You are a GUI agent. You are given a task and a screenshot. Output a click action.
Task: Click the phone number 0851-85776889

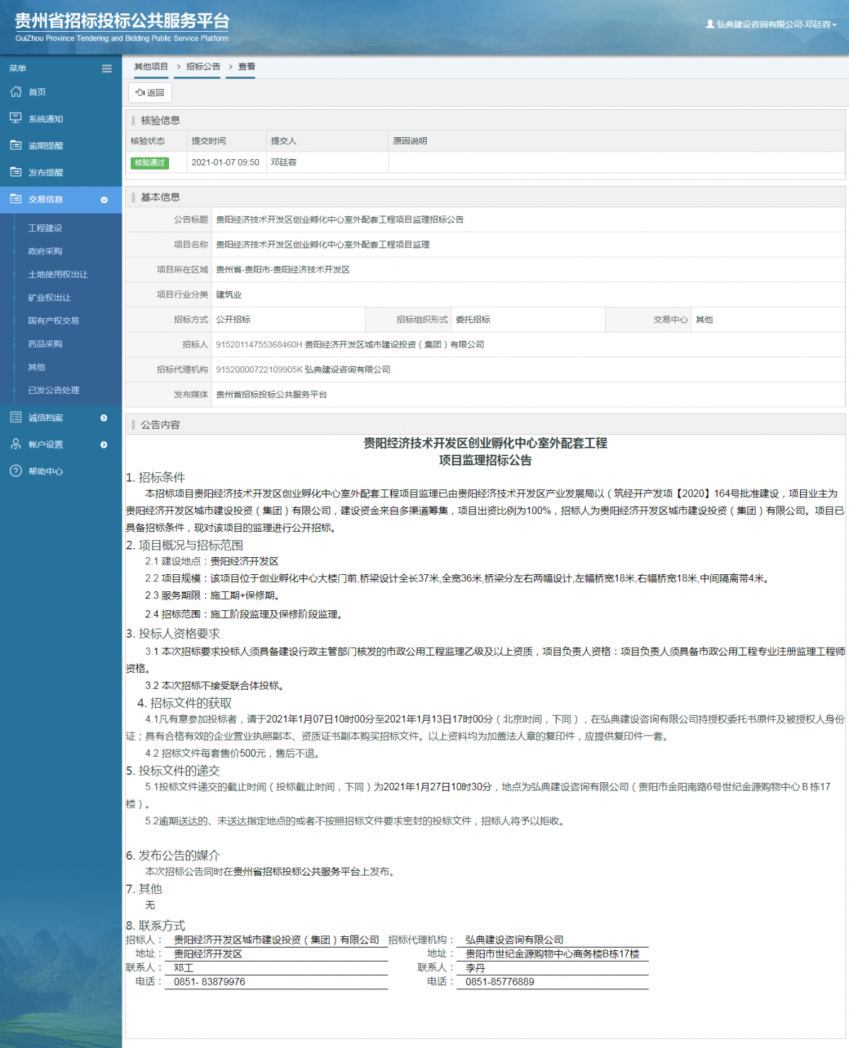point(499,982)
